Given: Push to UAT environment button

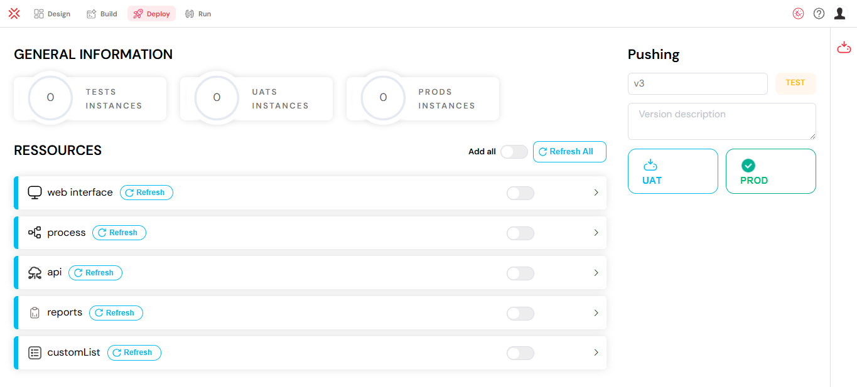Looking at the screenshot, I should point(673,171).
